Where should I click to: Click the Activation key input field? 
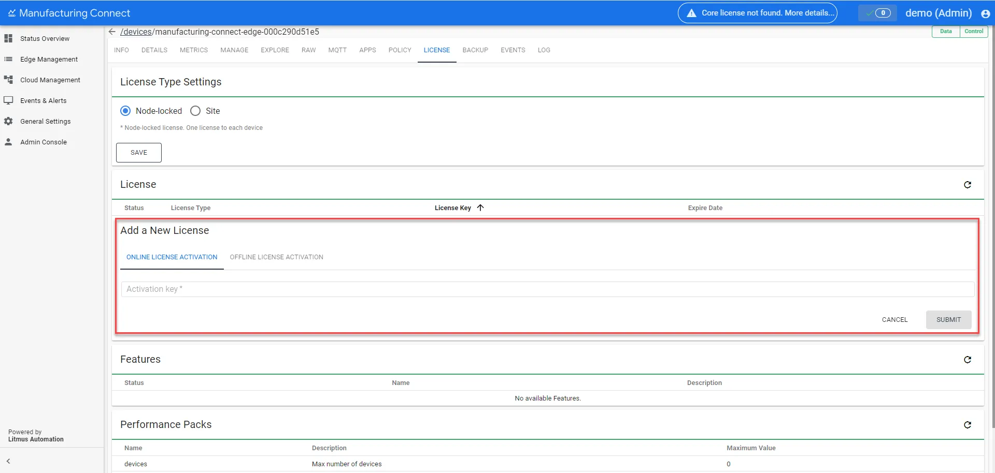[x=548, y=289]
